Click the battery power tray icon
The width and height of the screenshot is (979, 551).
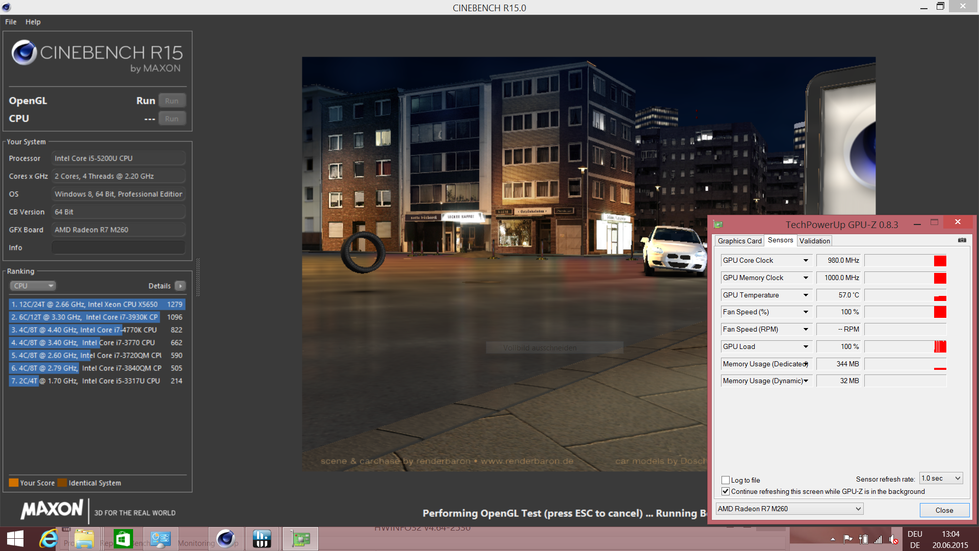(x=863, y=539)
